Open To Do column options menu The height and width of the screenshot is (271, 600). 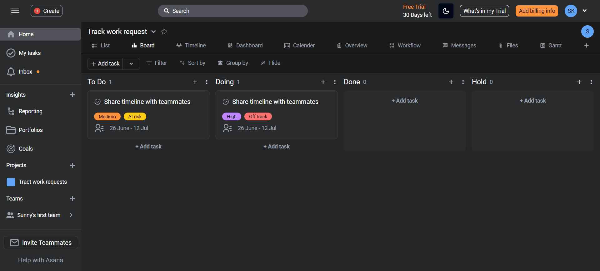[x=207, y=82]
